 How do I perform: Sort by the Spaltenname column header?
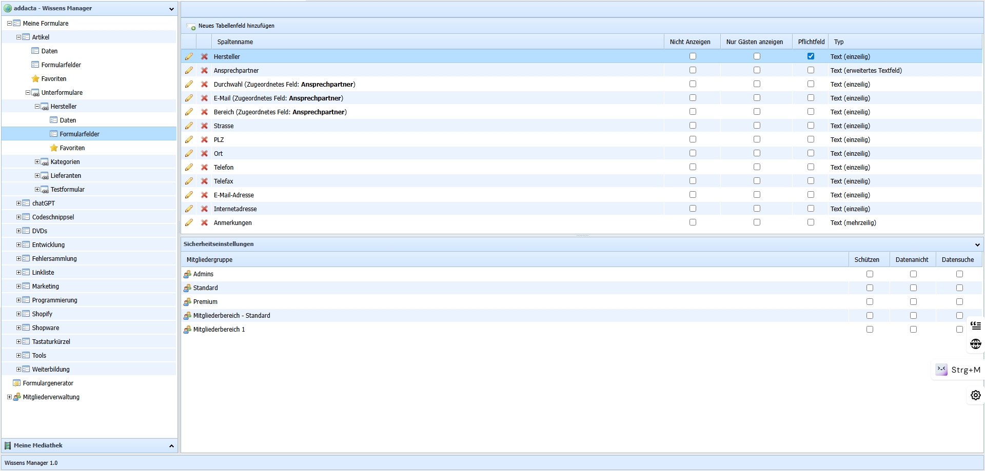pyautogui.click(x=235, y=42)
